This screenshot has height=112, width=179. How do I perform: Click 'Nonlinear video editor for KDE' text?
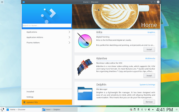click(x=109, y=63)
